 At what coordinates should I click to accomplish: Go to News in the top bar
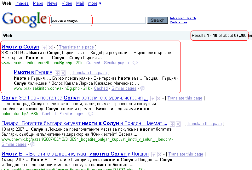[52, 3]
